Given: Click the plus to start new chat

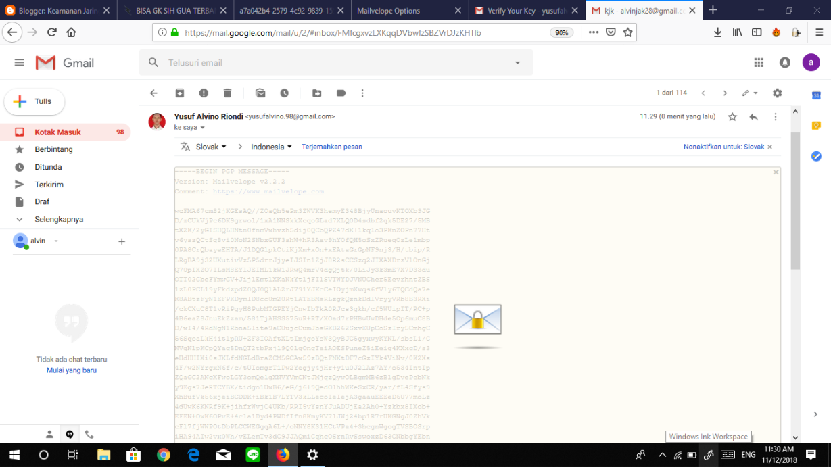Looking at the screenshot, I should click(122, 241).
